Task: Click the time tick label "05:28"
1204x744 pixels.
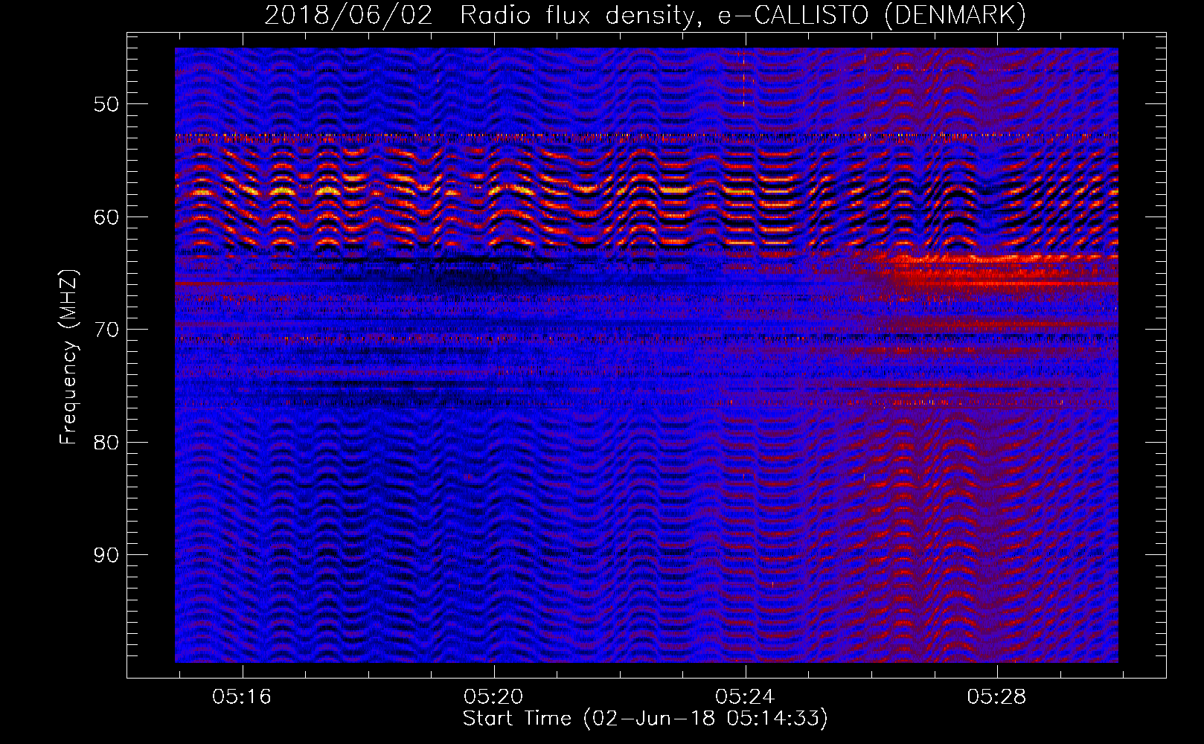Action: pyautogui.click(x=996, y=697)
